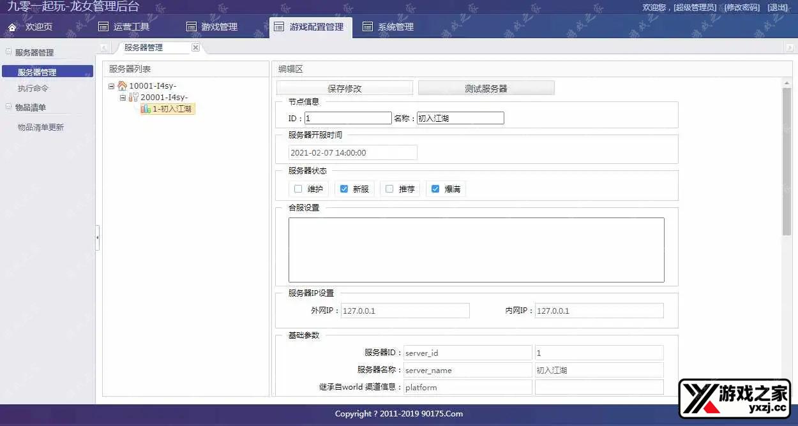Click the 游戏管理 list icon
The height and width of the screenshot is (426, 798).
(191, 27)
